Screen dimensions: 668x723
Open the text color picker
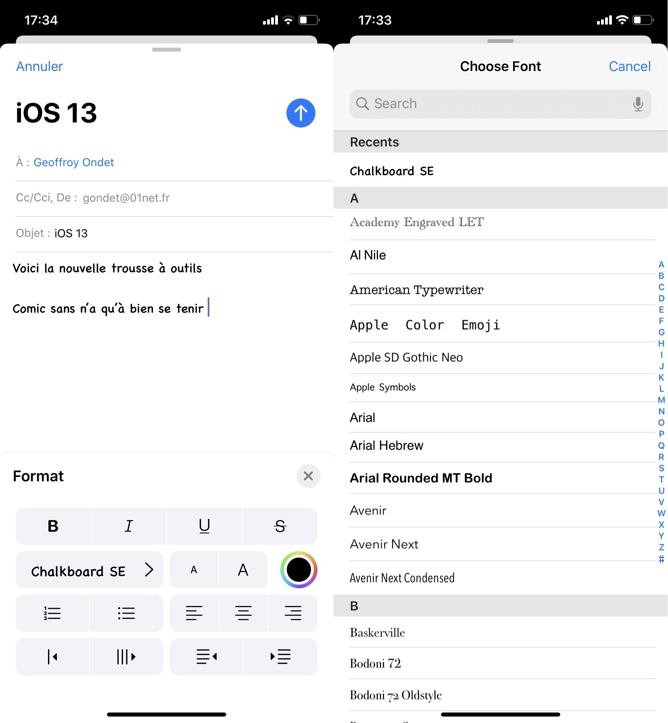pos(299,570)
